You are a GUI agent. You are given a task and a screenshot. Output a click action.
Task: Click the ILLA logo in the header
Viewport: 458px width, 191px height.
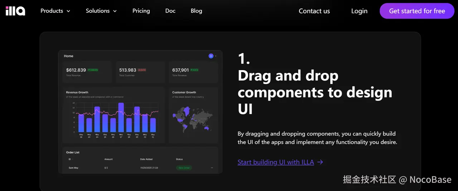(x=15, y=11)
